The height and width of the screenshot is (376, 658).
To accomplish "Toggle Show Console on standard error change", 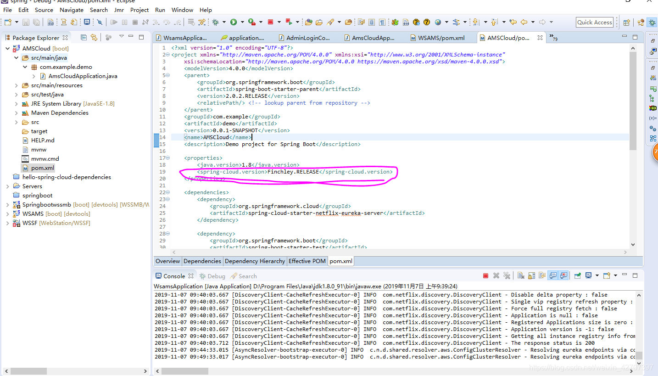I will click(x=564, y=276).
